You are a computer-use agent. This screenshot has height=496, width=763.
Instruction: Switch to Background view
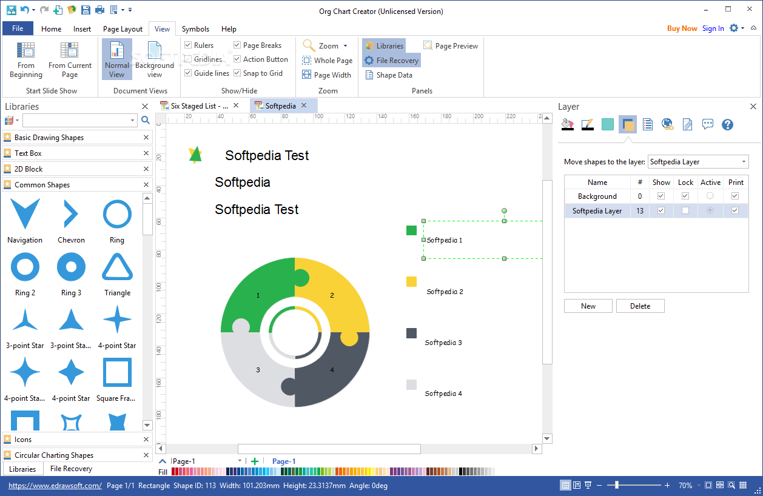click(x=155, y=60)
